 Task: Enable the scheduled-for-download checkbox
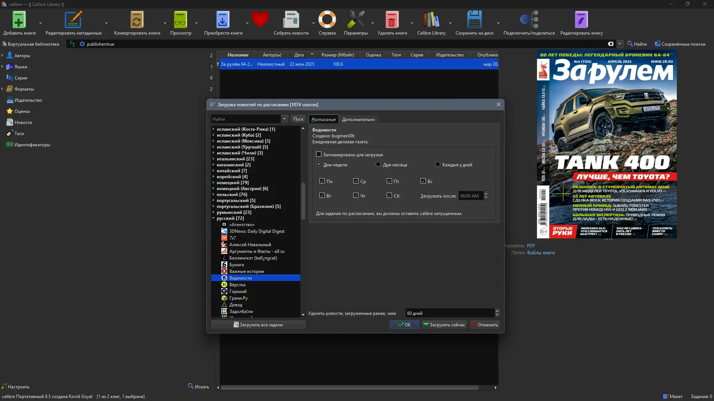click(319, 154)
